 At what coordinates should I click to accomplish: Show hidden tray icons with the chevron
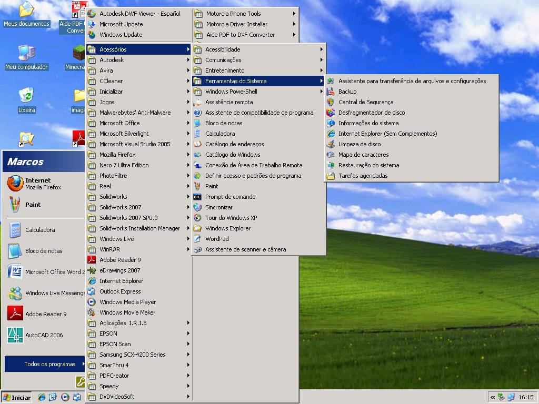click(x=493, y=398)
